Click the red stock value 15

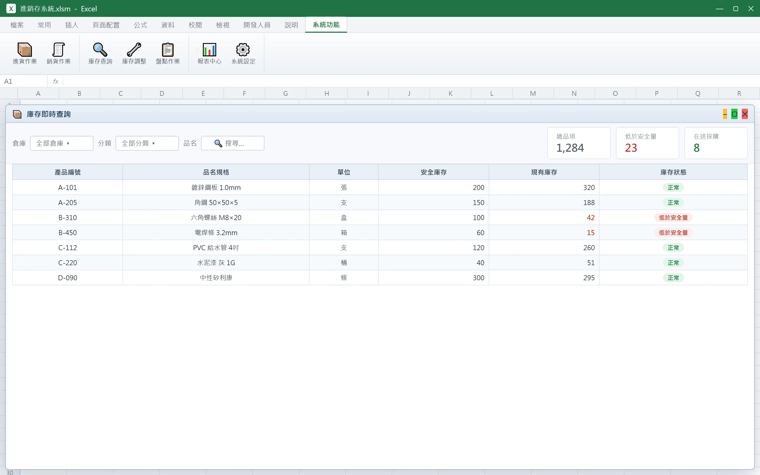point(591,233)
